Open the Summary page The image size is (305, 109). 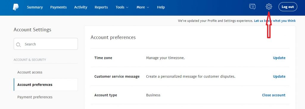pos(35,7)
